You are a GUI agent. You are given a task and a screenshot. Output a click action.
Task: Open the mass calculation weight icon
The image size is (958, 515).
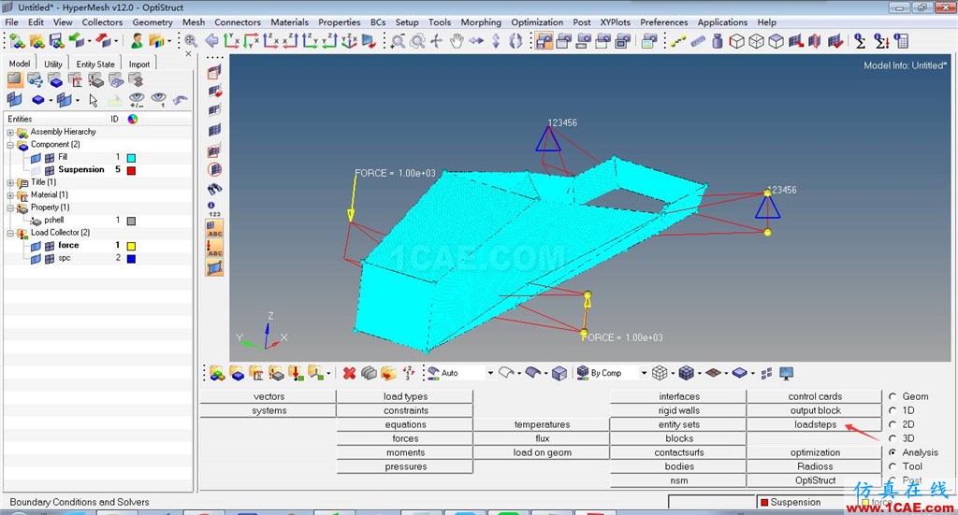point(718,41)
